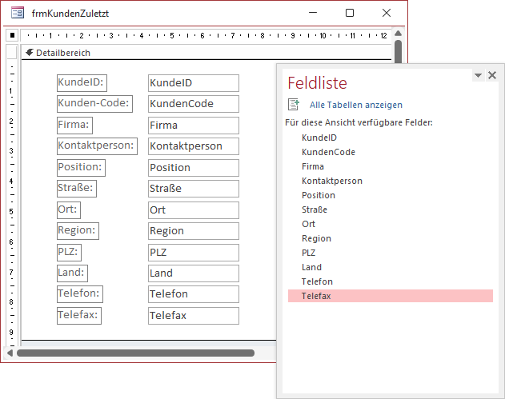
Task: Select the Telefon text box in the form
Action: (194, 294)
